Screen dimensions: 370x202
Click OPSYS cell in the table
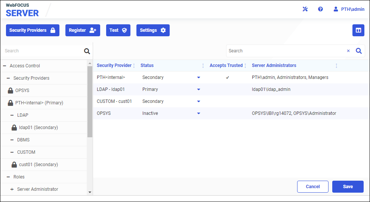tap(104, 113)
